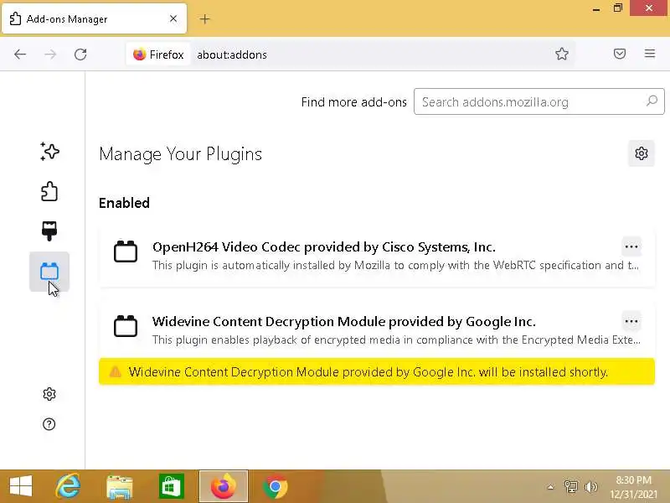The width and height of the screenshot is (670, 503).
Task: Click the Widevine install warning icon
Action: pos(116,371)
